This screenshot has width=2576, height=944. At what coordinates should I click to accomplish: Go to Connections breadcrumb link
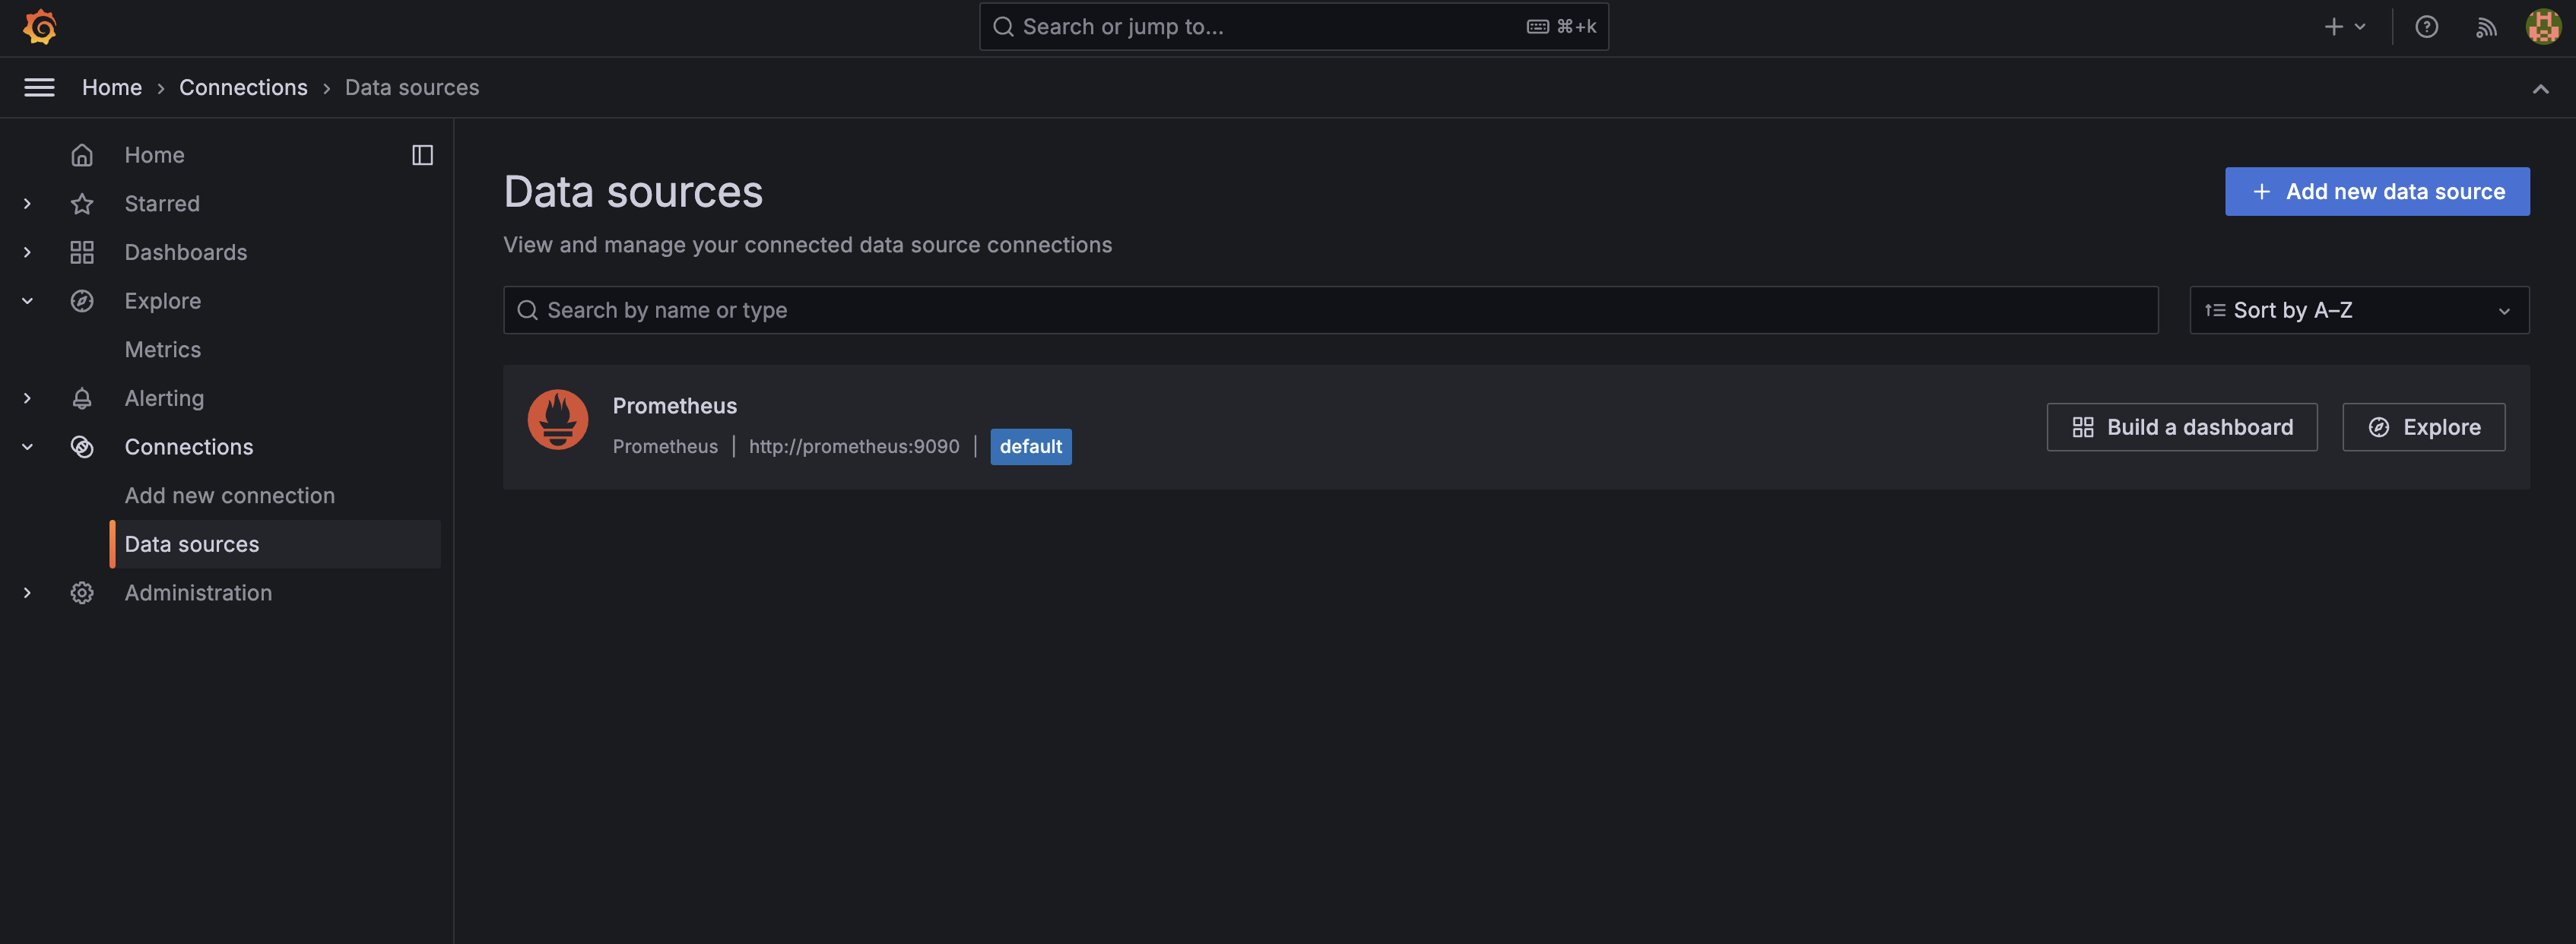[243, 88]
